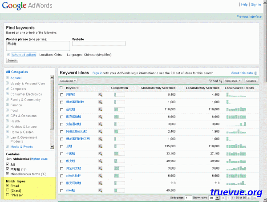
Task: Sort contains list by Highest count
Action: coord(39,159)
